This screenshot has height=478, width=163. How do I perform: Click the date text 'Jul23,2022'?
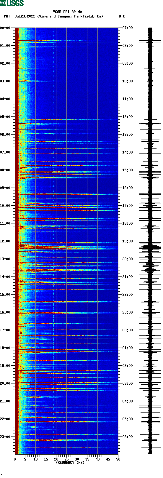[x=25, y=16]
